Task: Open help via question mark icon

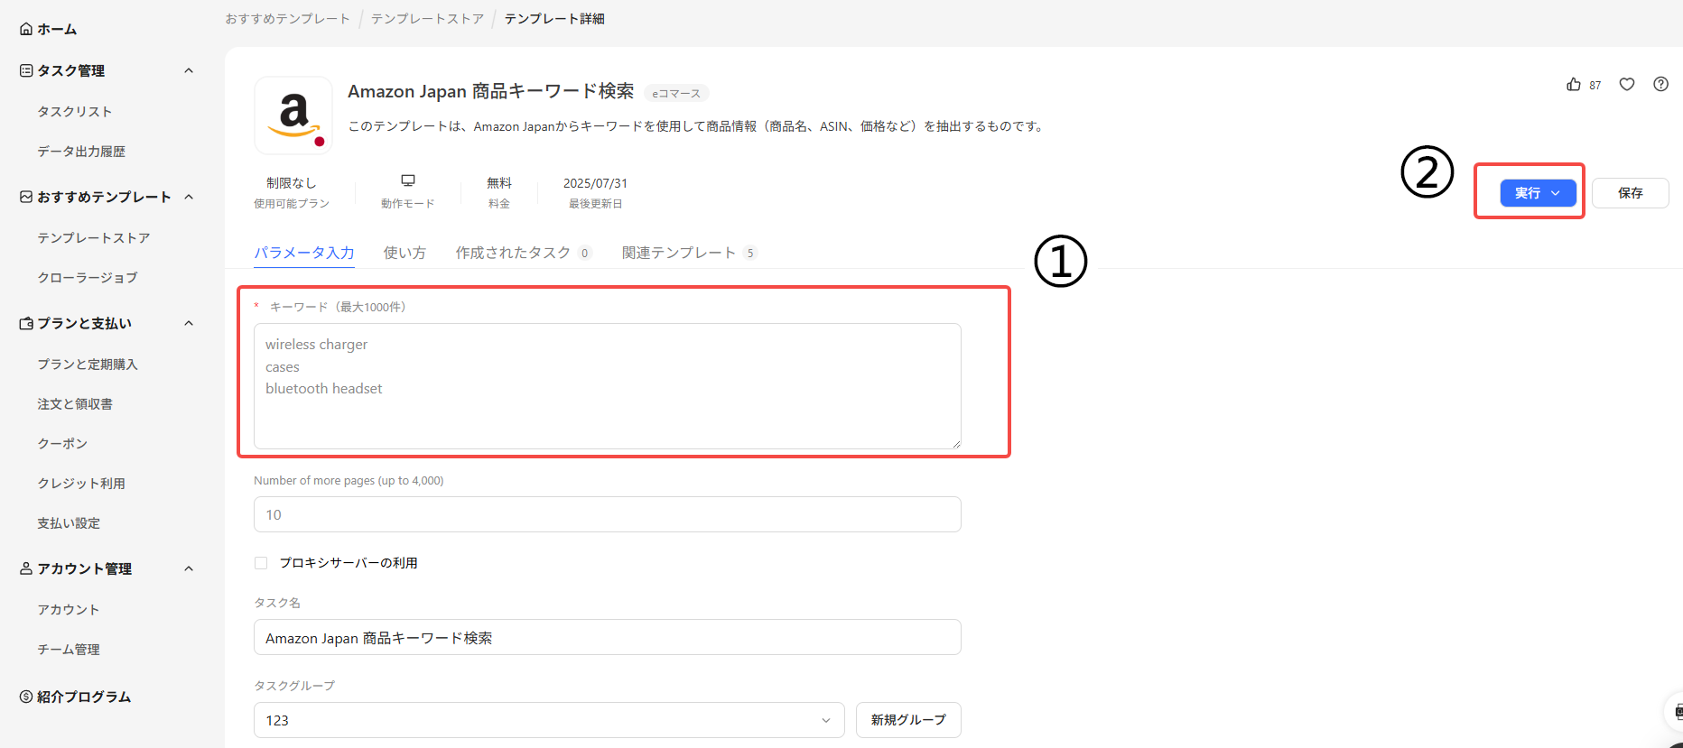Action: pyautogui.click(x=1660, y=84)
